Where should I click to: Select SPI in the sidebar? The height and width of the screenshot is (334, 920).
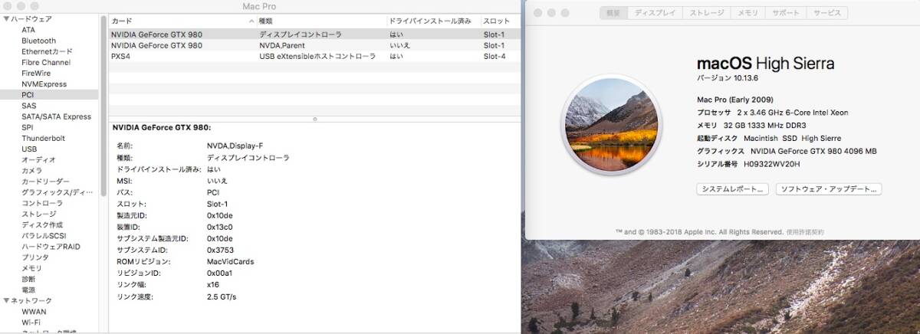pyautogui.click(x=28, y=127)
